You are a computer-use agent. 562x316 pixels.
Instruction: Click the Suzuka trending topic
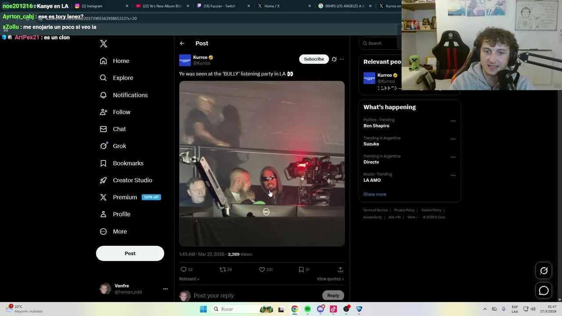click(371, 144)
